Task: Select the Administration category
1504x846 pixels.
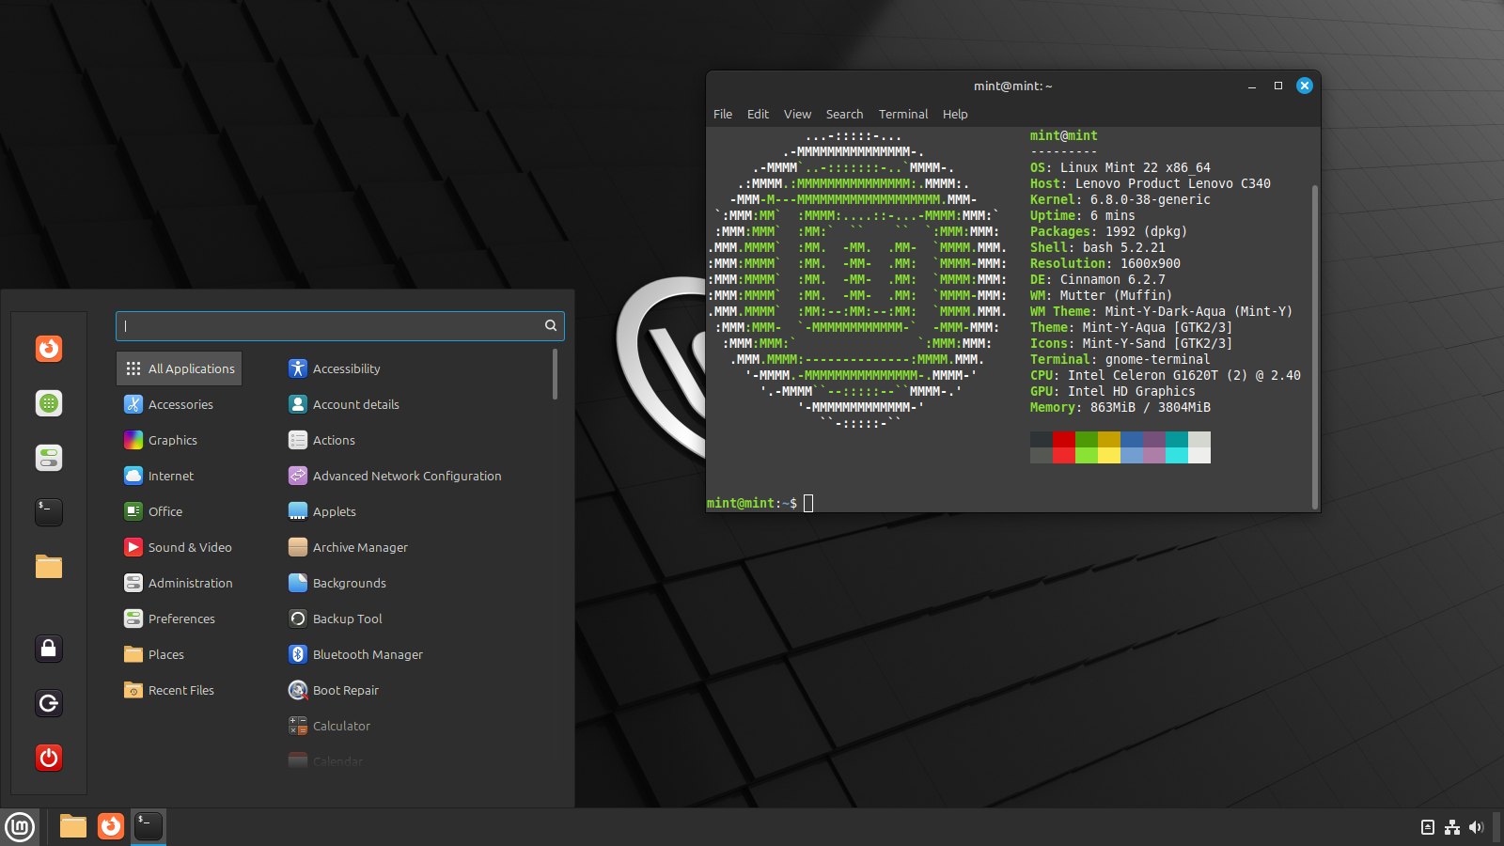Action: pyautogui.click(x=179, y=583)
